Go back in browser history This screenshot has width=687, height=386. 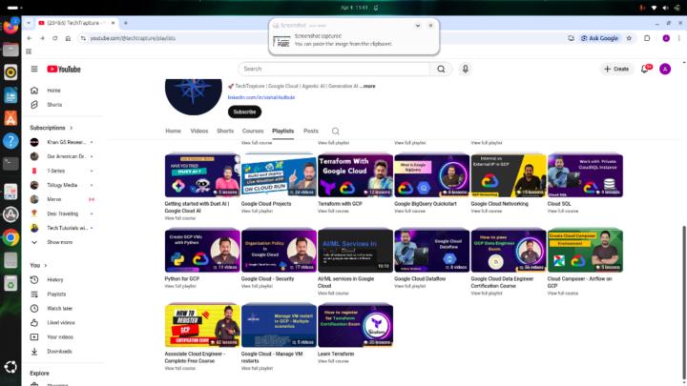coord(30,38)
